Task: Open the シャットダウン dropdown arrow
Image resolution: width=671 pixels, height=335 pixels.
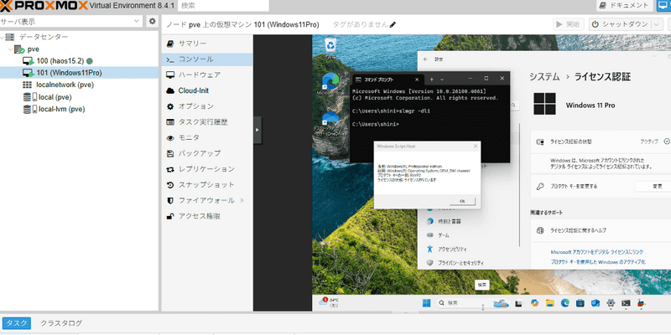Action: pos(658,24)
